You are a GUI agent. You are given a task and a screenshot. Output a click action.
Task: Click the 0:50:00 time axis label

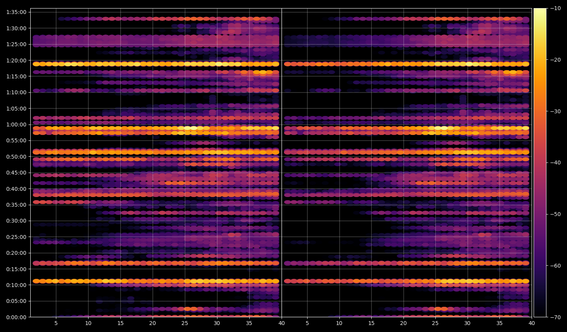pos(16,157)
